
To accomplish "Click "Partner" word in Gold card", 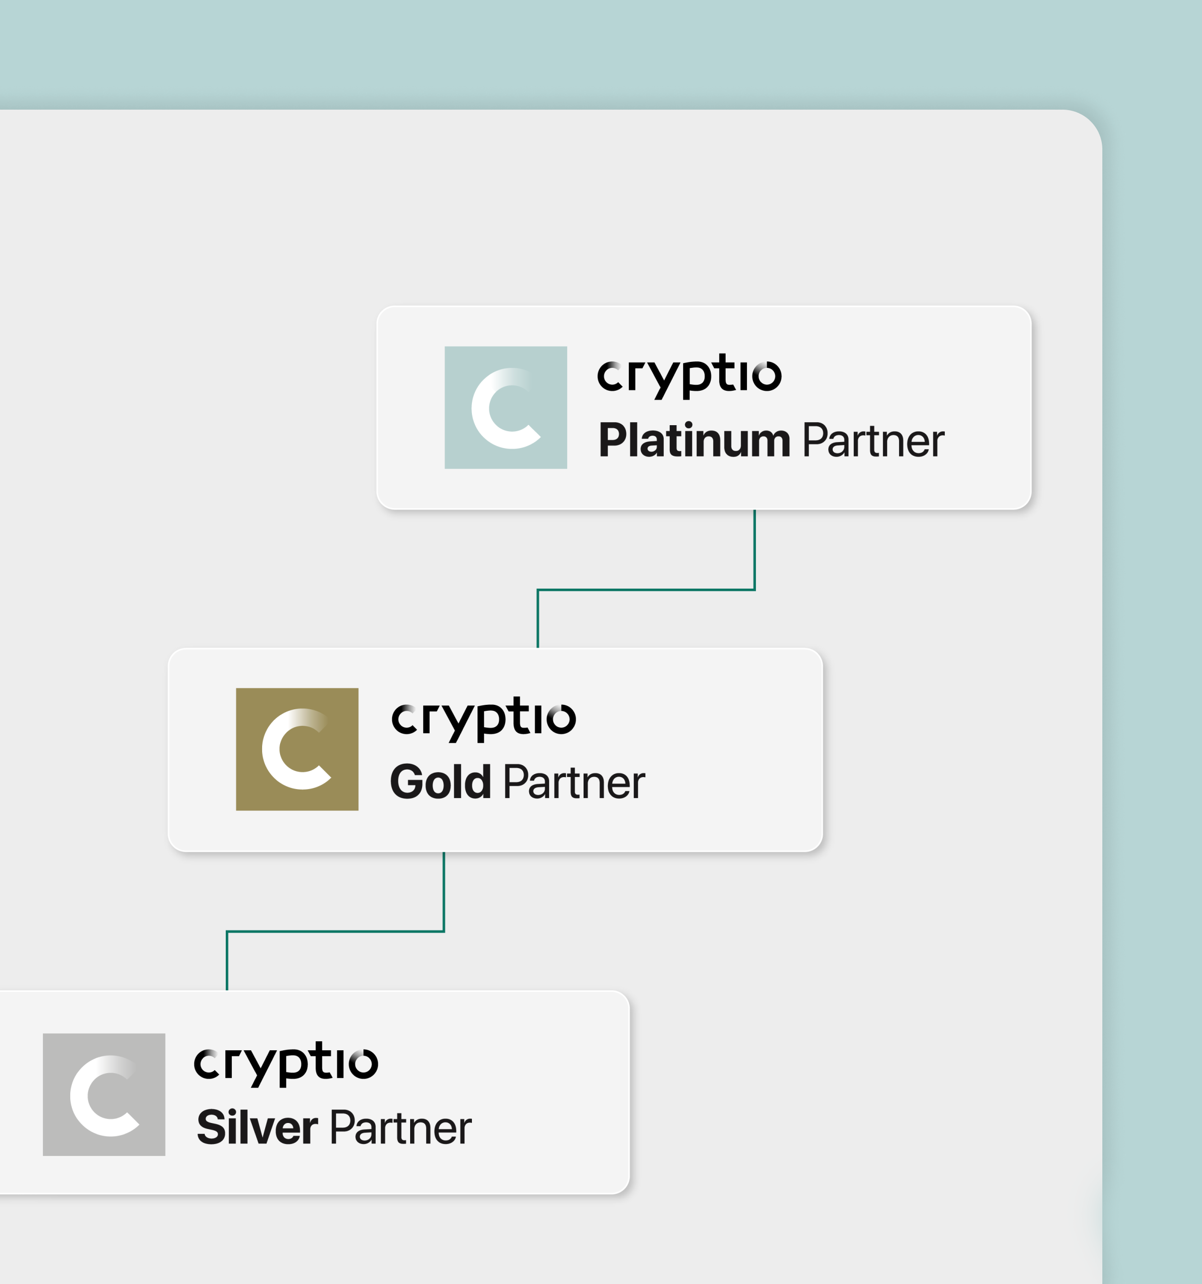I will pos(574,783).
